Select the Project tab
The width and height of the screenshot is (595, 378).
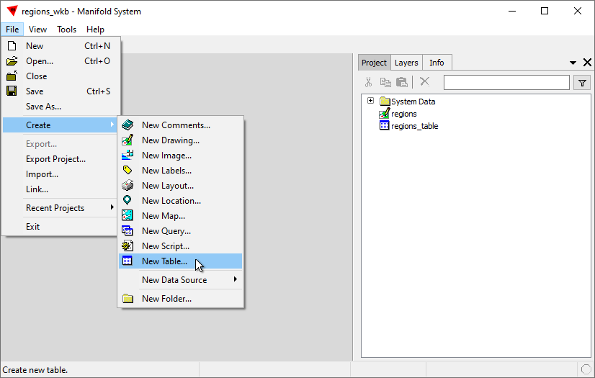pos(374,63)
